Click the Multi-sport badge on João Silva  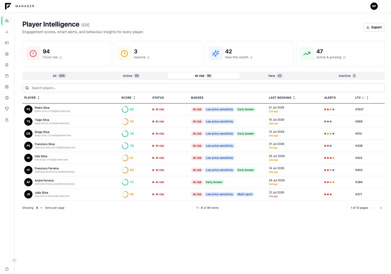pos(245,194)
